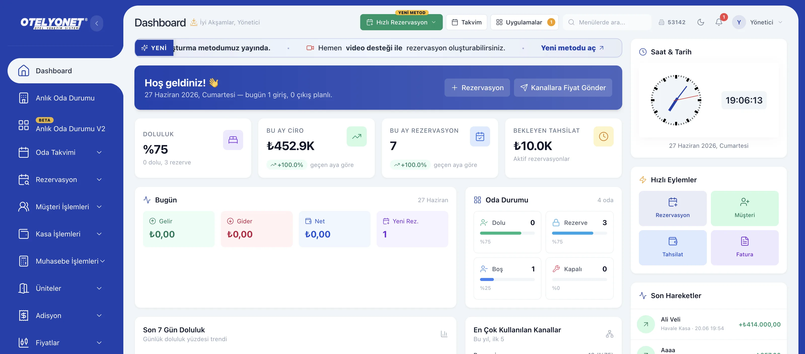Image resolution: width=805 pixels, height=354 pixels.
Task: Expand the Adisyon chevron
Action: click(x=99, y=315)
